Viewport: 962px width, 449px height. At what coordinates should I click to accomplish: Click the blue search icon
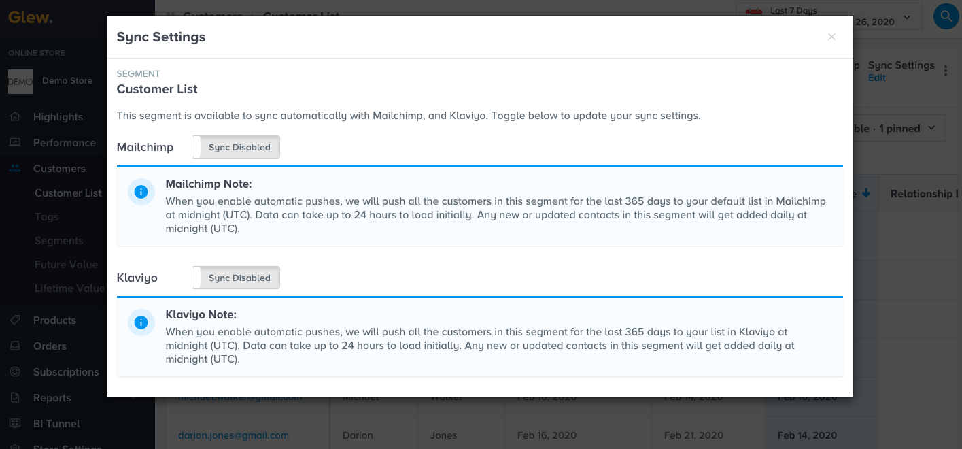[x=946, y=16]
